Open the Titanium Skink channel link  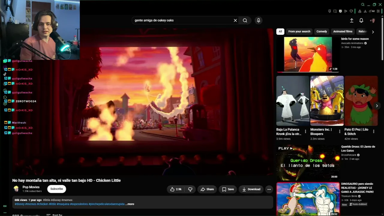point(349,196)
